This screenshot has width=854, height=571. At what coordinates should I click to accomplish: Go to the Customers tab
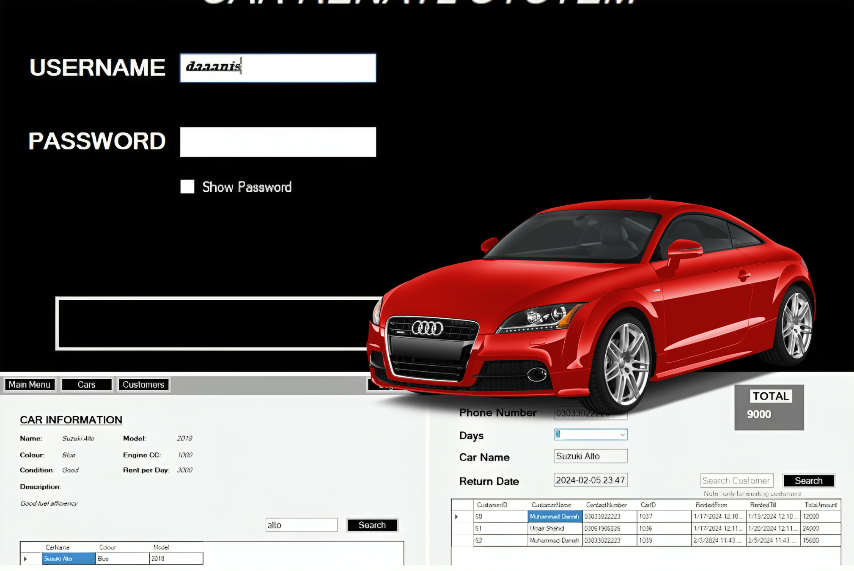pos(143,384)
